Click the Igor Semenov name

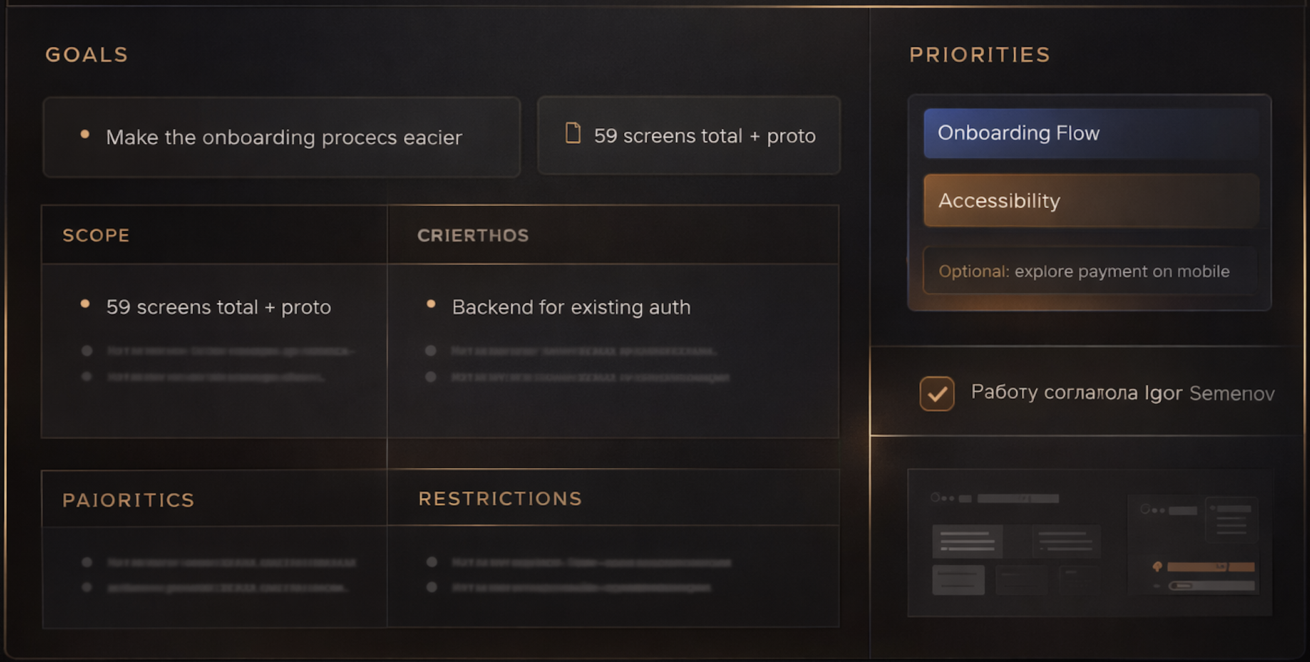click(1209, 393)
